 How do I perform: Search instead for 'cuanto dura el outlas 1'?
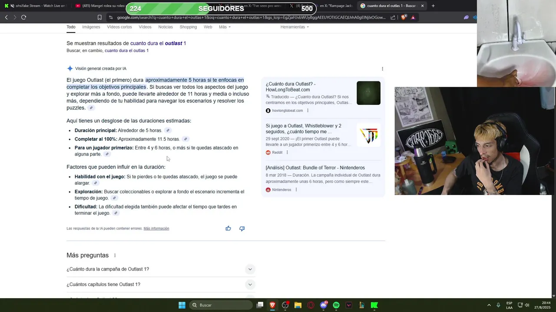pyautogui.click(x=126, y=51)
